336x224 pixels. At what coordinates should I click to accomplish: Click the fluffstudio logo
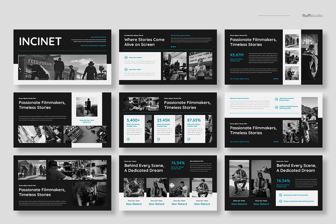[x=312, y=15]
